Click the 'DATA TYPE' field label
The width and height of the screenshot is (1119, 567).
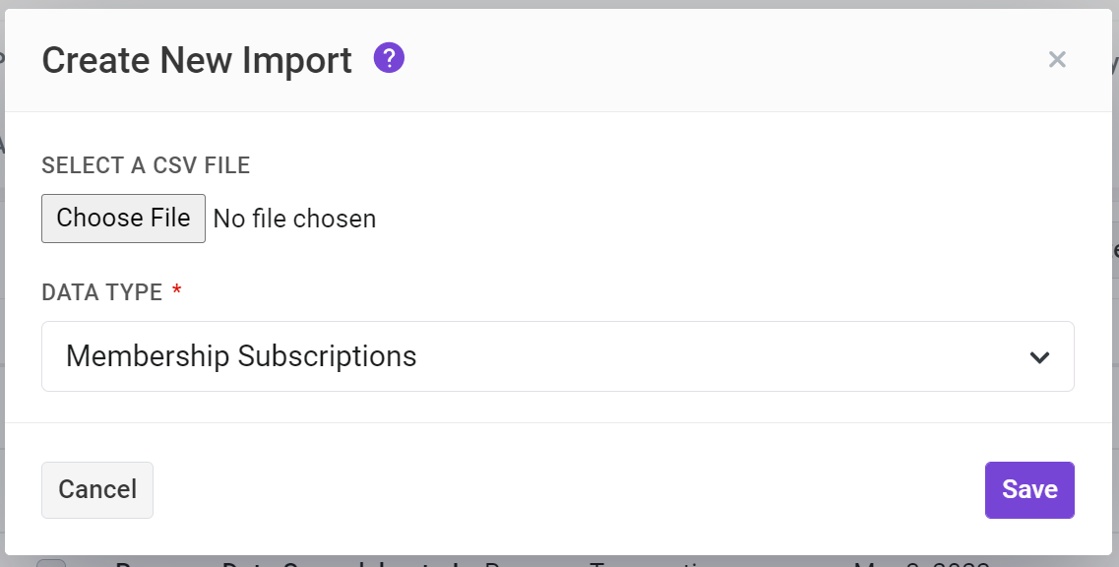click(102, 292)
